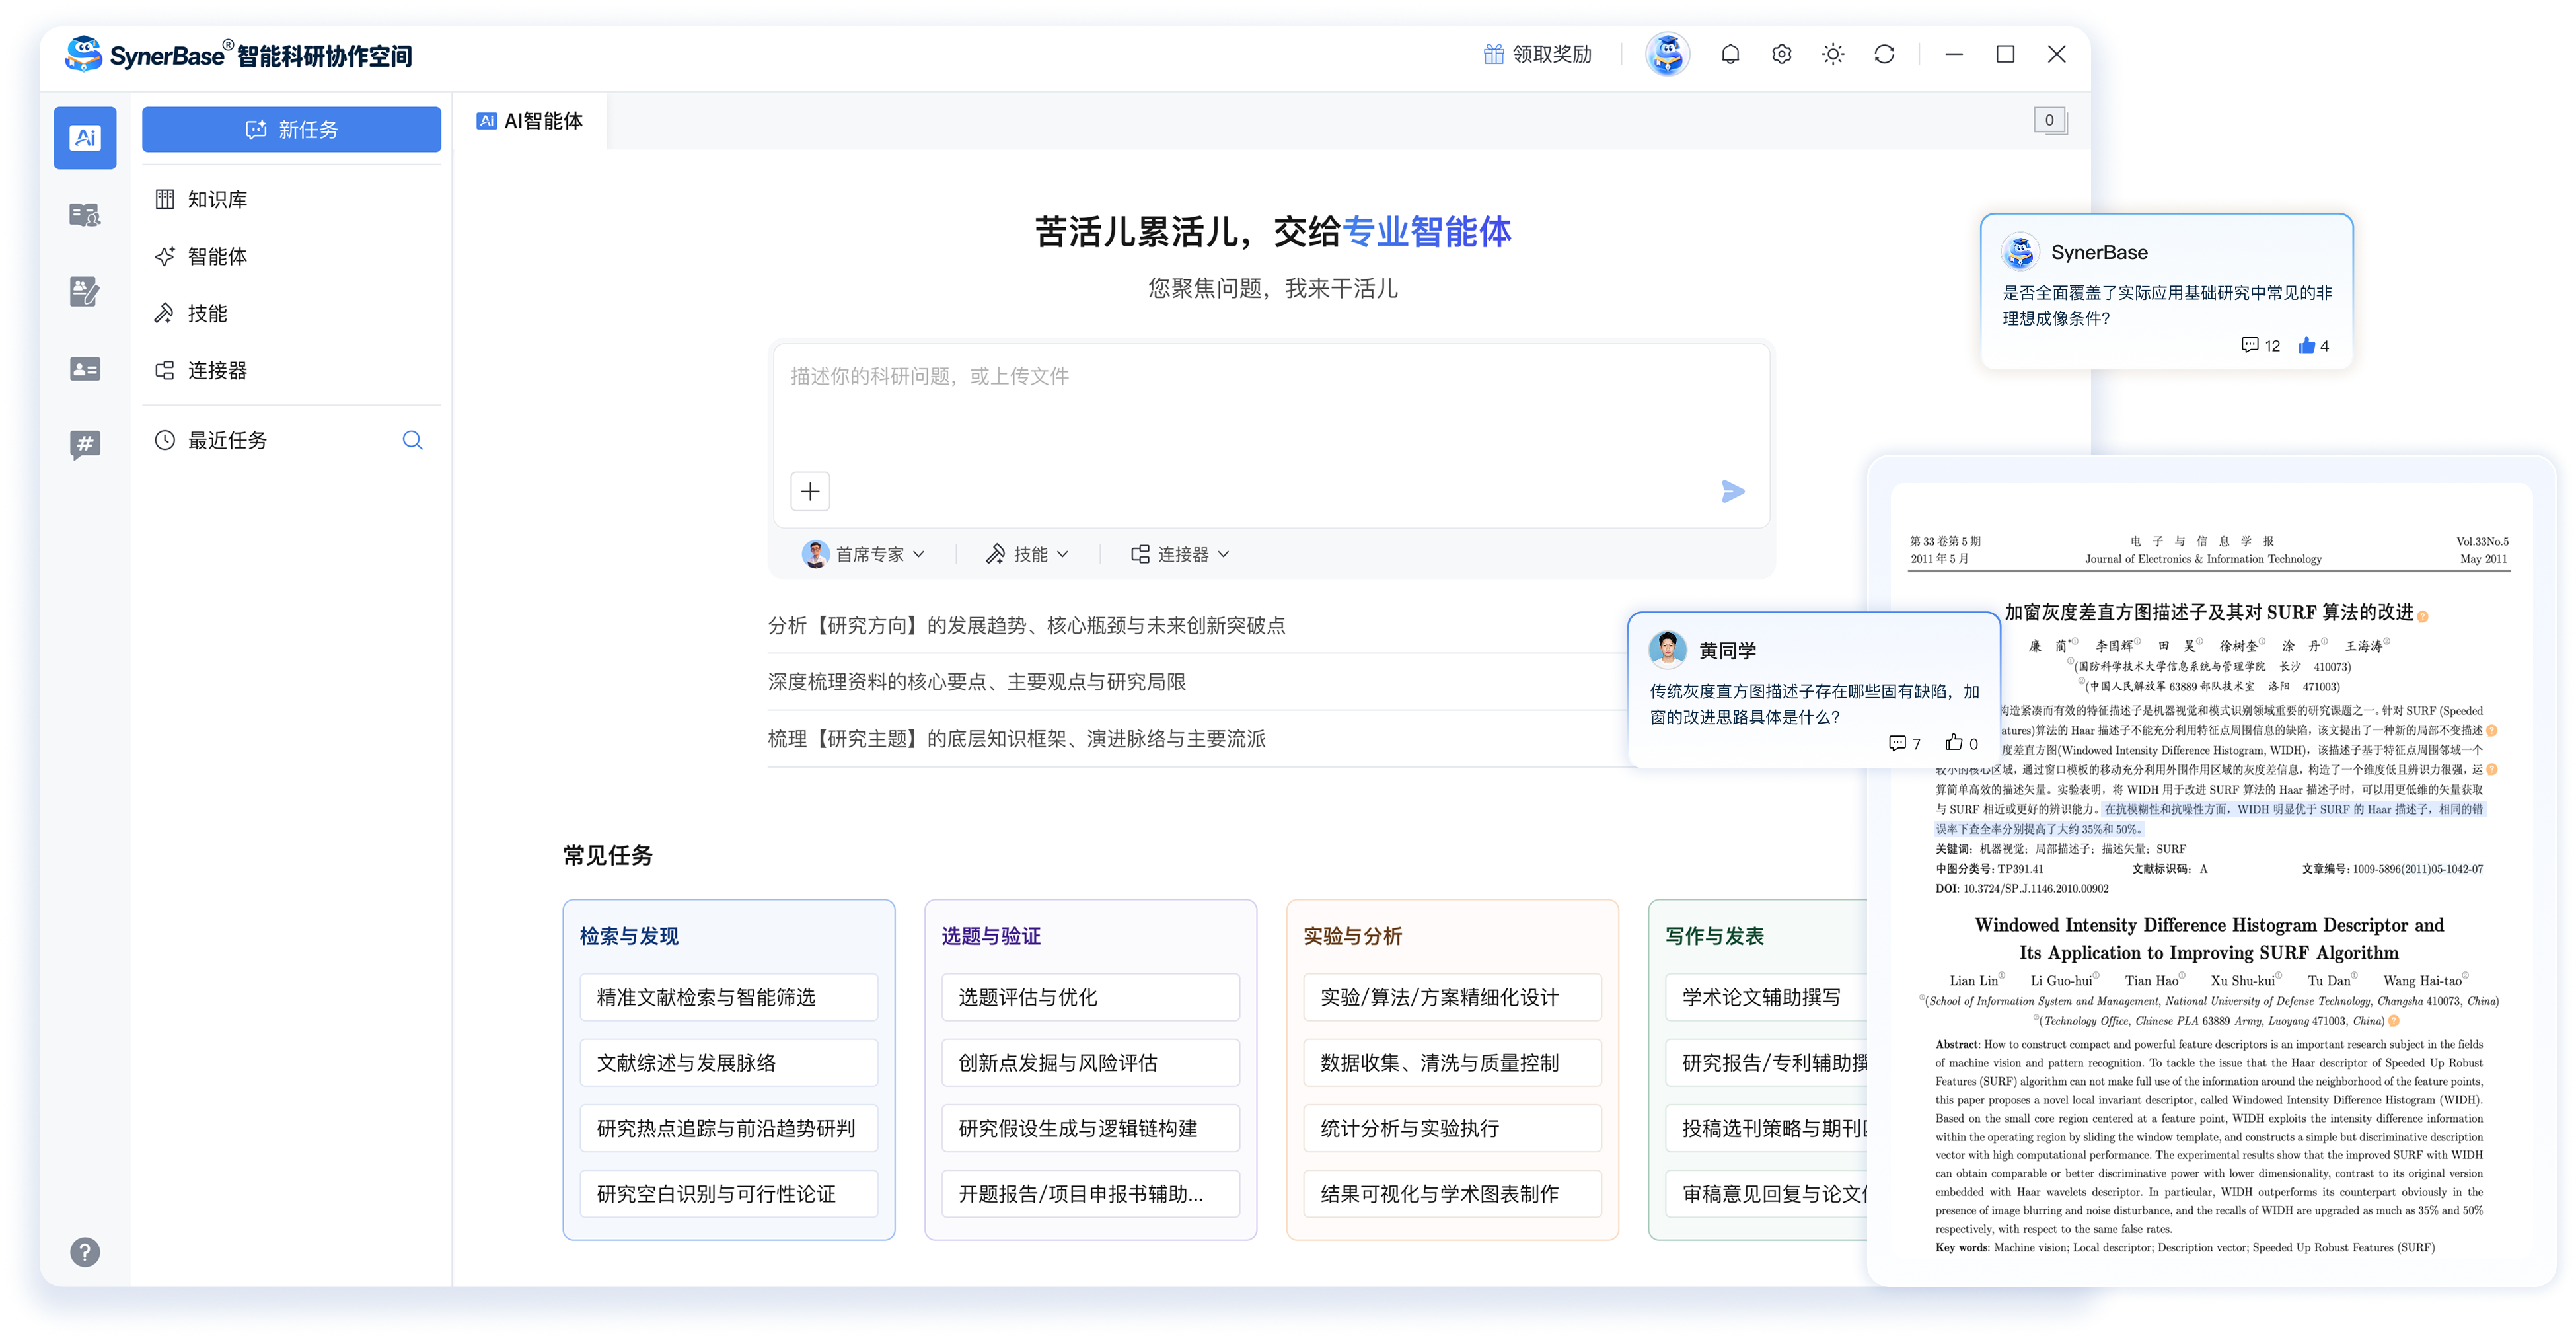2576x1340 pixels.
Task: Choose prompt 梳理【研究主题】的底层知识框架
Action: (1016, 739)
